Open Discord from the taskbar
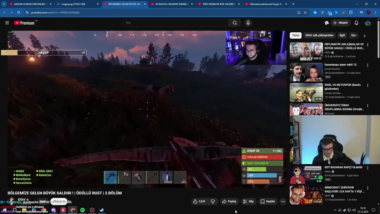This screenshot has height=214, width=380. click(x=53, y=210)
